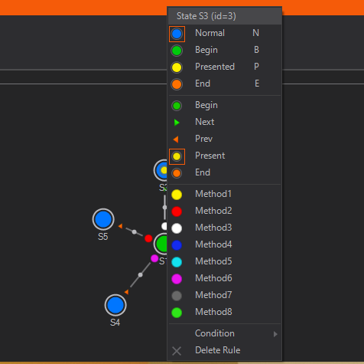The image size is (364, 364).
Task: Choose the yellow Method1 swatch
Action: [177, 195]
